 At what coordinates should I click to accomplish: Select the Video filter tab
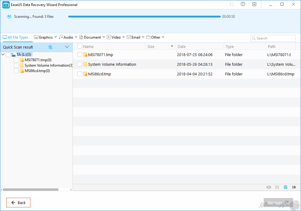114,37
